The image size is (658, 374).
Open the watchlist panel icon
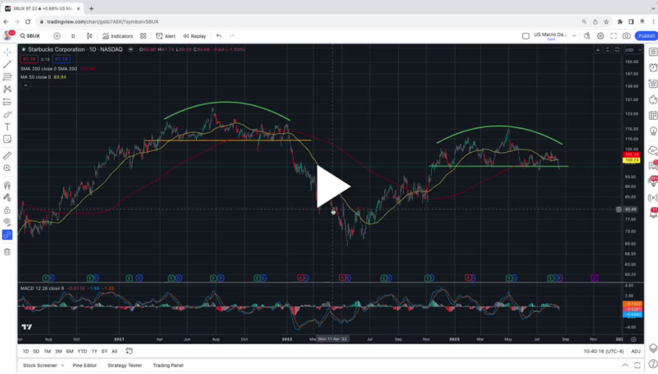[x=653, y=52]
